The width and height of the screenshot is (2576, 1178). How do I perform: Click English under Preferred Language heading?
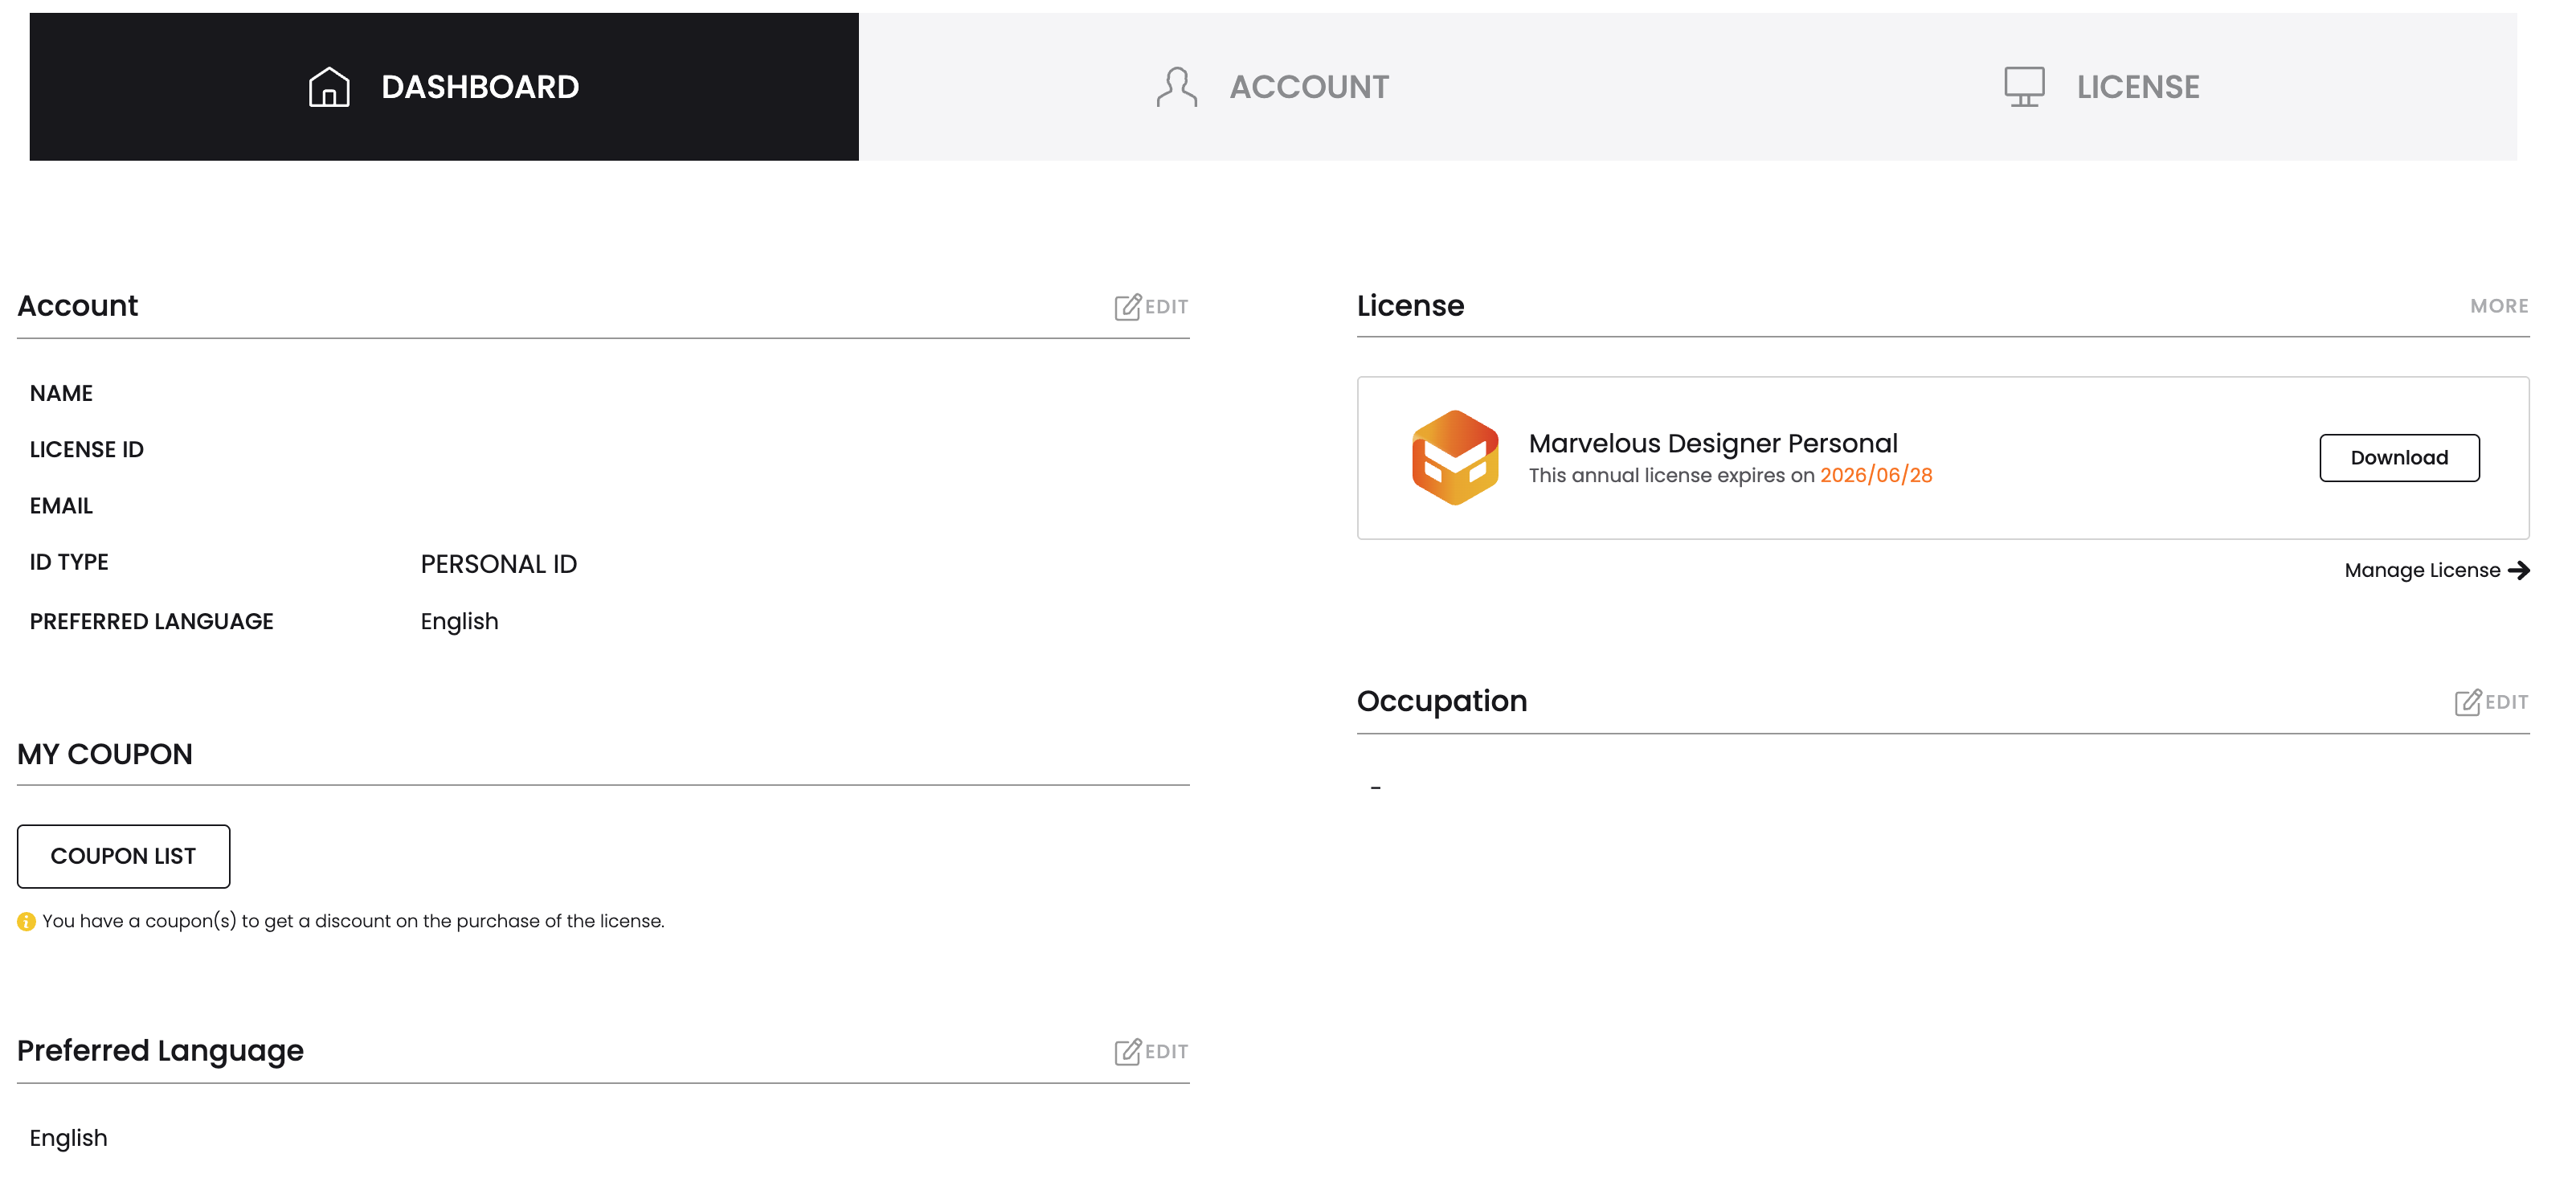tap(68, 1138)
